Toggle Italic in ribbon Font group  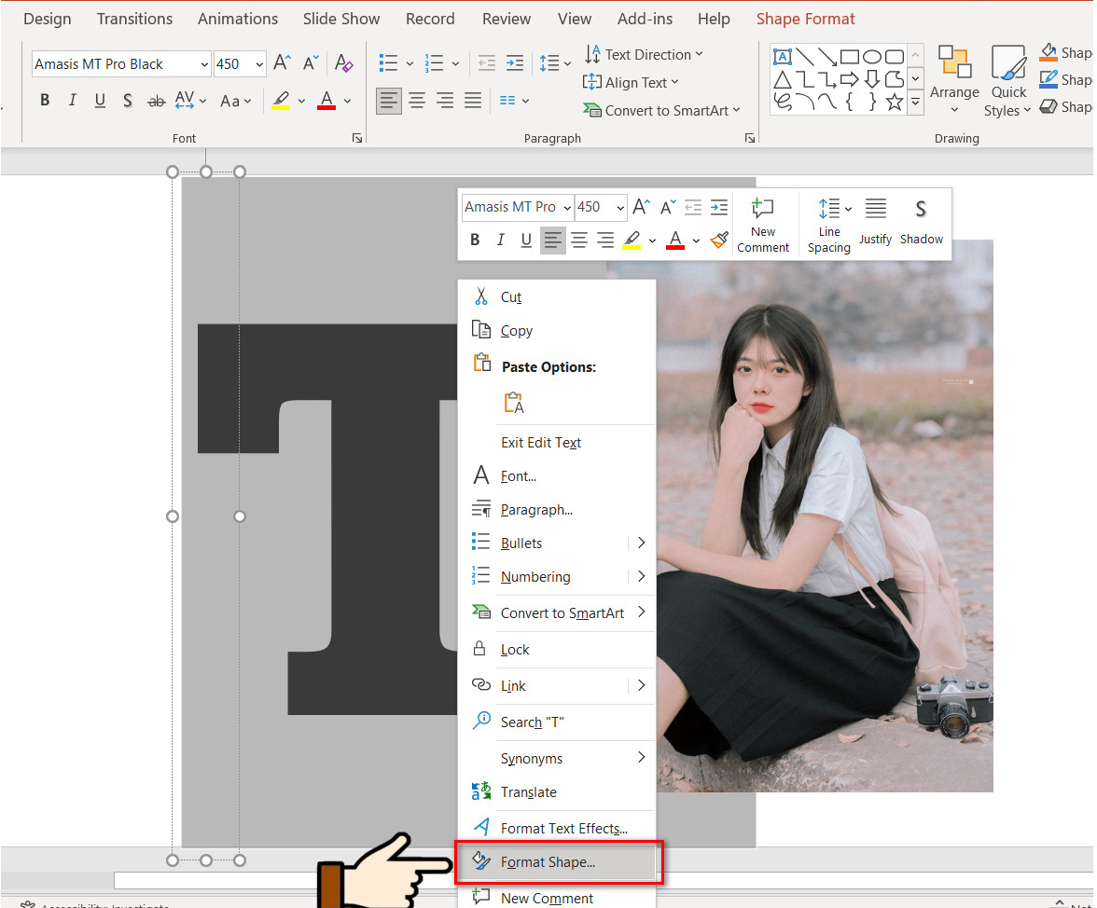point(72,101)
